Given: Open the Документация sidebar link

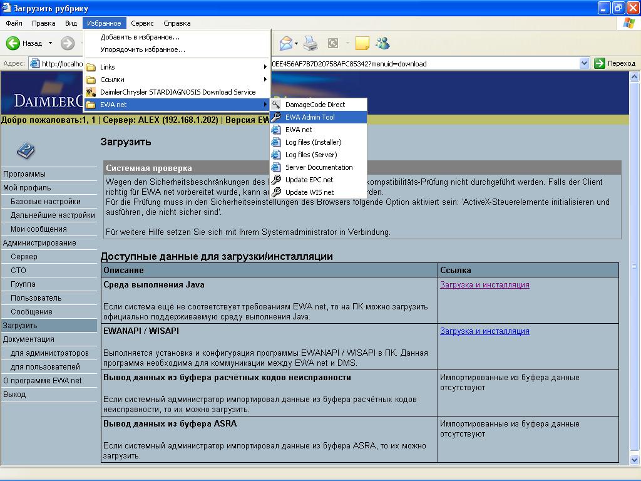Looking at the screenshot, I should pyautogui.click(x=28, y=339).
